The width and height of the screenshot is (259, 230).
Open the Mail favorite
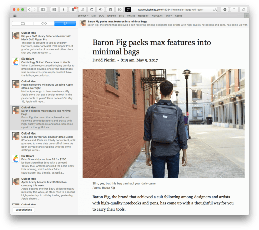[94, 16]
